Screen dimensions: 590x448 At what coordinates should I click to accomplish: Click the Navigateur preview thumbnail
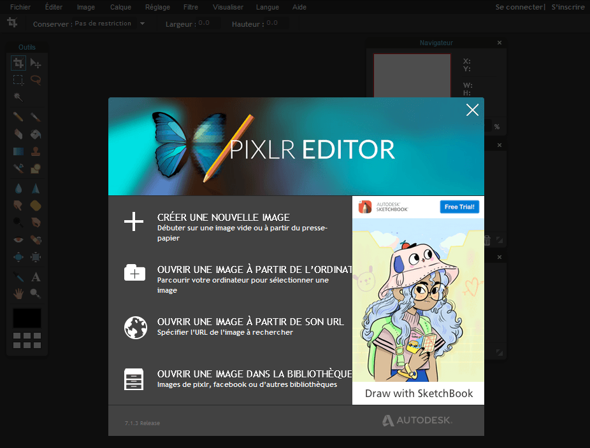click(x=412, y=76)
